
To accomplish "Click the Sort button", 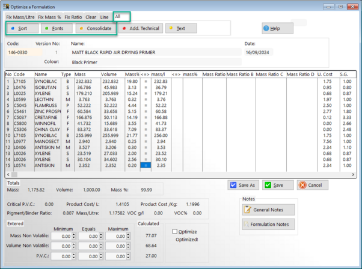I will coord(22,28).
